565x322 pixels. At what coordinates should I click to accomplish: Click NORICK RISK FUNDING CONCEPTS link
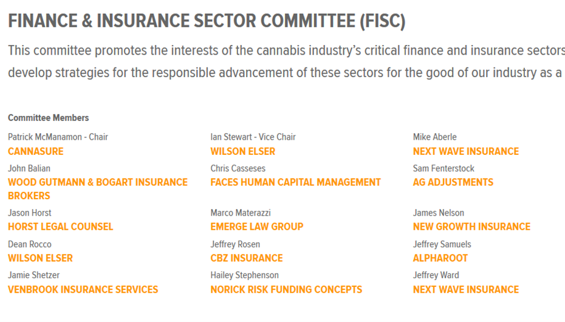286,290
